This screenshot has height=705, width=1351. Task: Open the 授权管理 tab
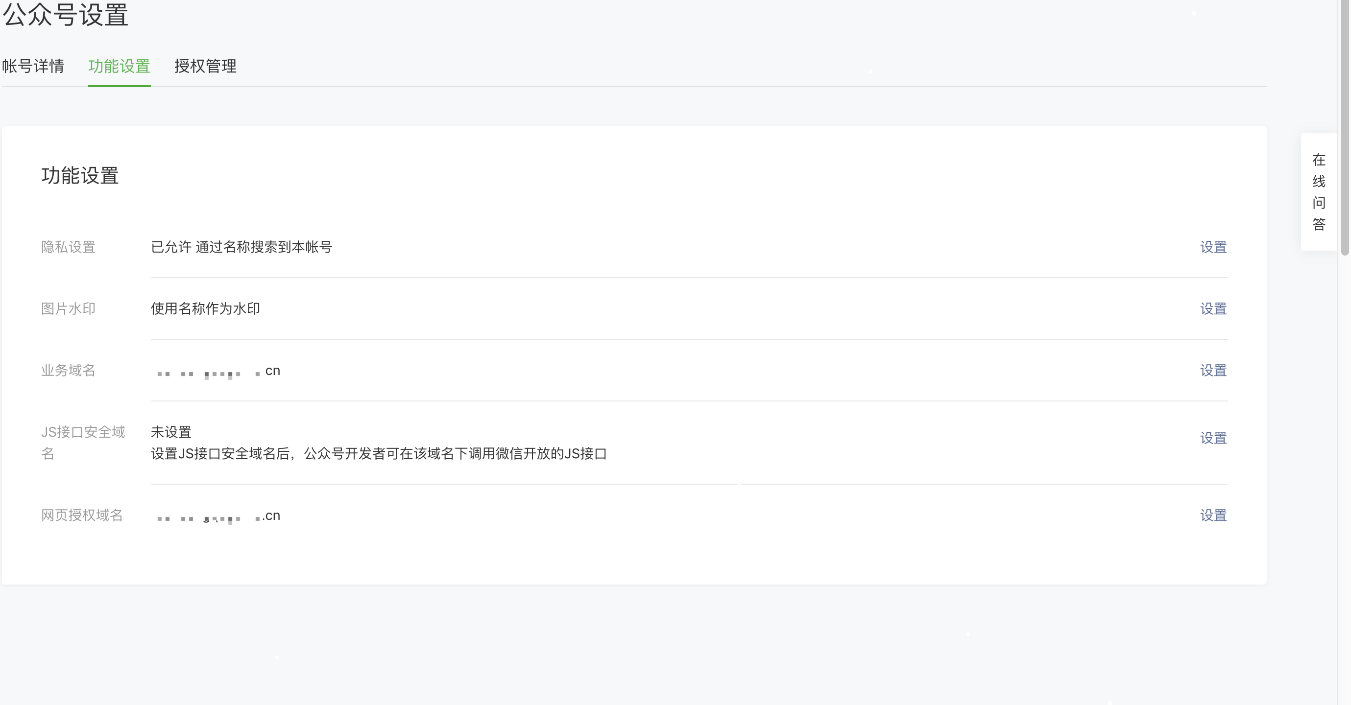point(205,66)
